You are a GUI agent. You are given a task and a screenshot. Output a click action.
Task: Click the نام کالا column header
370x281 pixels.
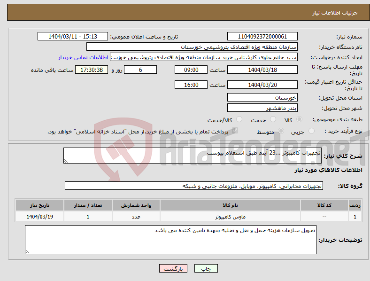tap(230, 205)
